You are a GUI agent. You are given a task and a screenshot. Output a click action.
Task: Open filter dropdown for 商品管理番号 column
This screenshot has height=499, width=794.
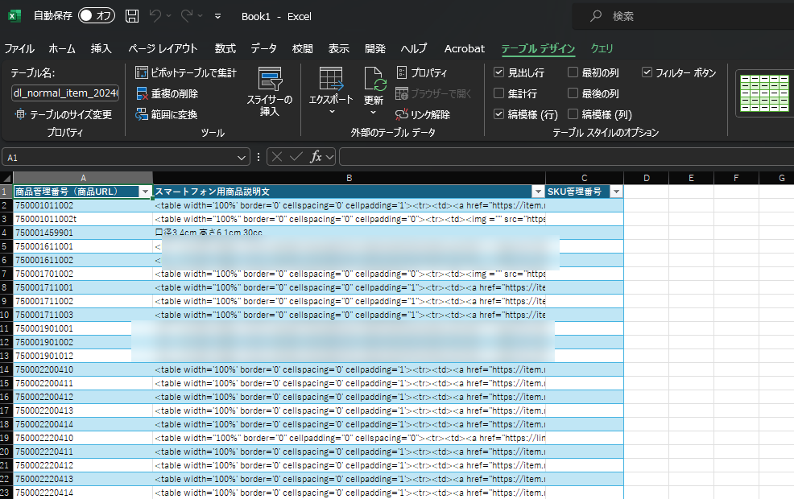pyautogui.click(x=145, y=192)
